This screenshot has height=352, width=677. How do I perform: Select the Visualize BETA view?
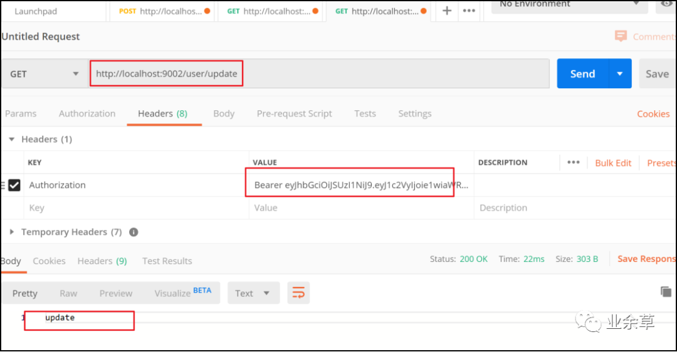click(x=183, y=293)
